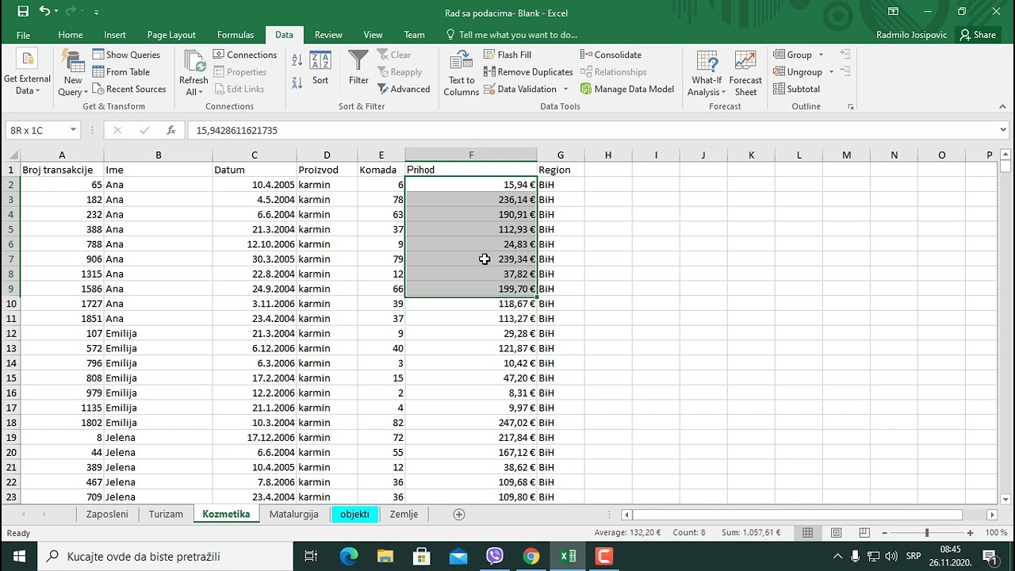The image size is (1015, 571).
Task: Click Show Queries
Action: 126,55
